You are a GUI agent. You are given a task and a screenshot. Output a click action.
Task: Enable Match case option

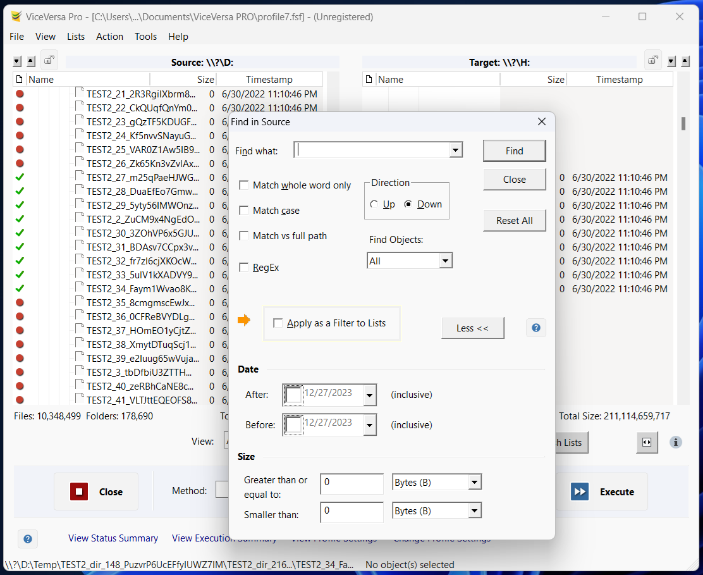[x=244, y=211]
